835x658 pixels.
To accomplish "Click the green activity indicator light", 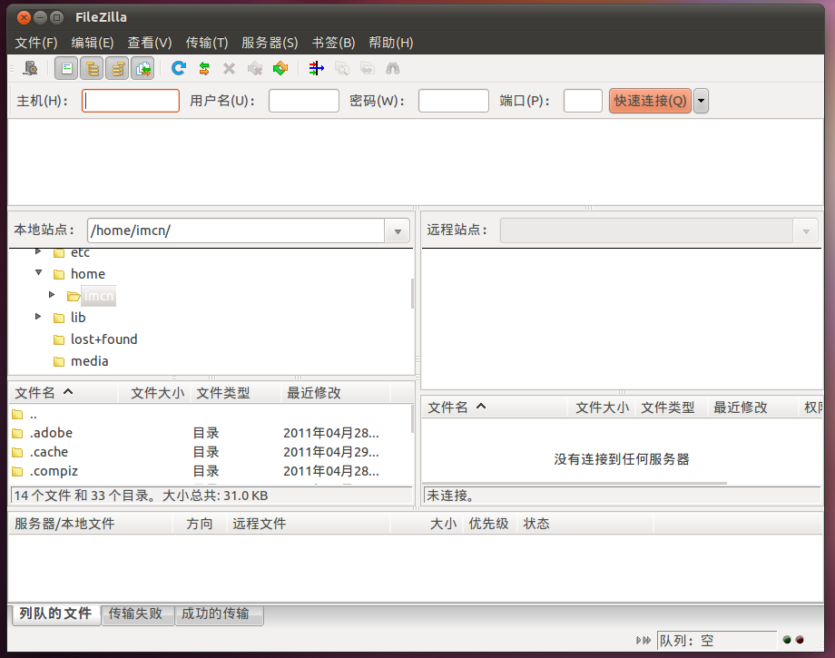I will click(x=787, y=640).
